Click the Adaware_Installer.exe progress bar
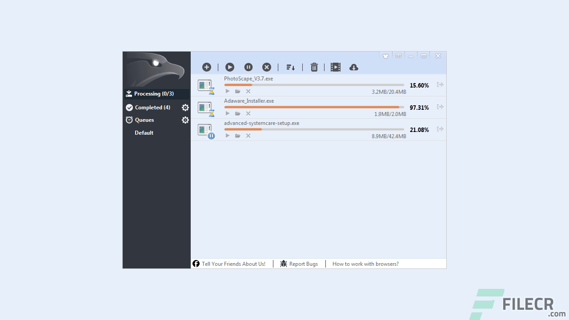Screen dimensions: 569x320 [314, 107]
